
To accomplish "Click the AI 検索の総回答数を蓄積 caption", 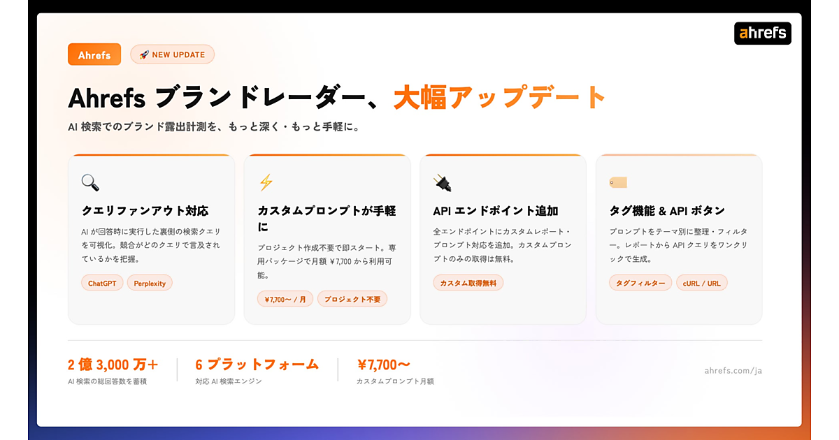I will 108,381.
